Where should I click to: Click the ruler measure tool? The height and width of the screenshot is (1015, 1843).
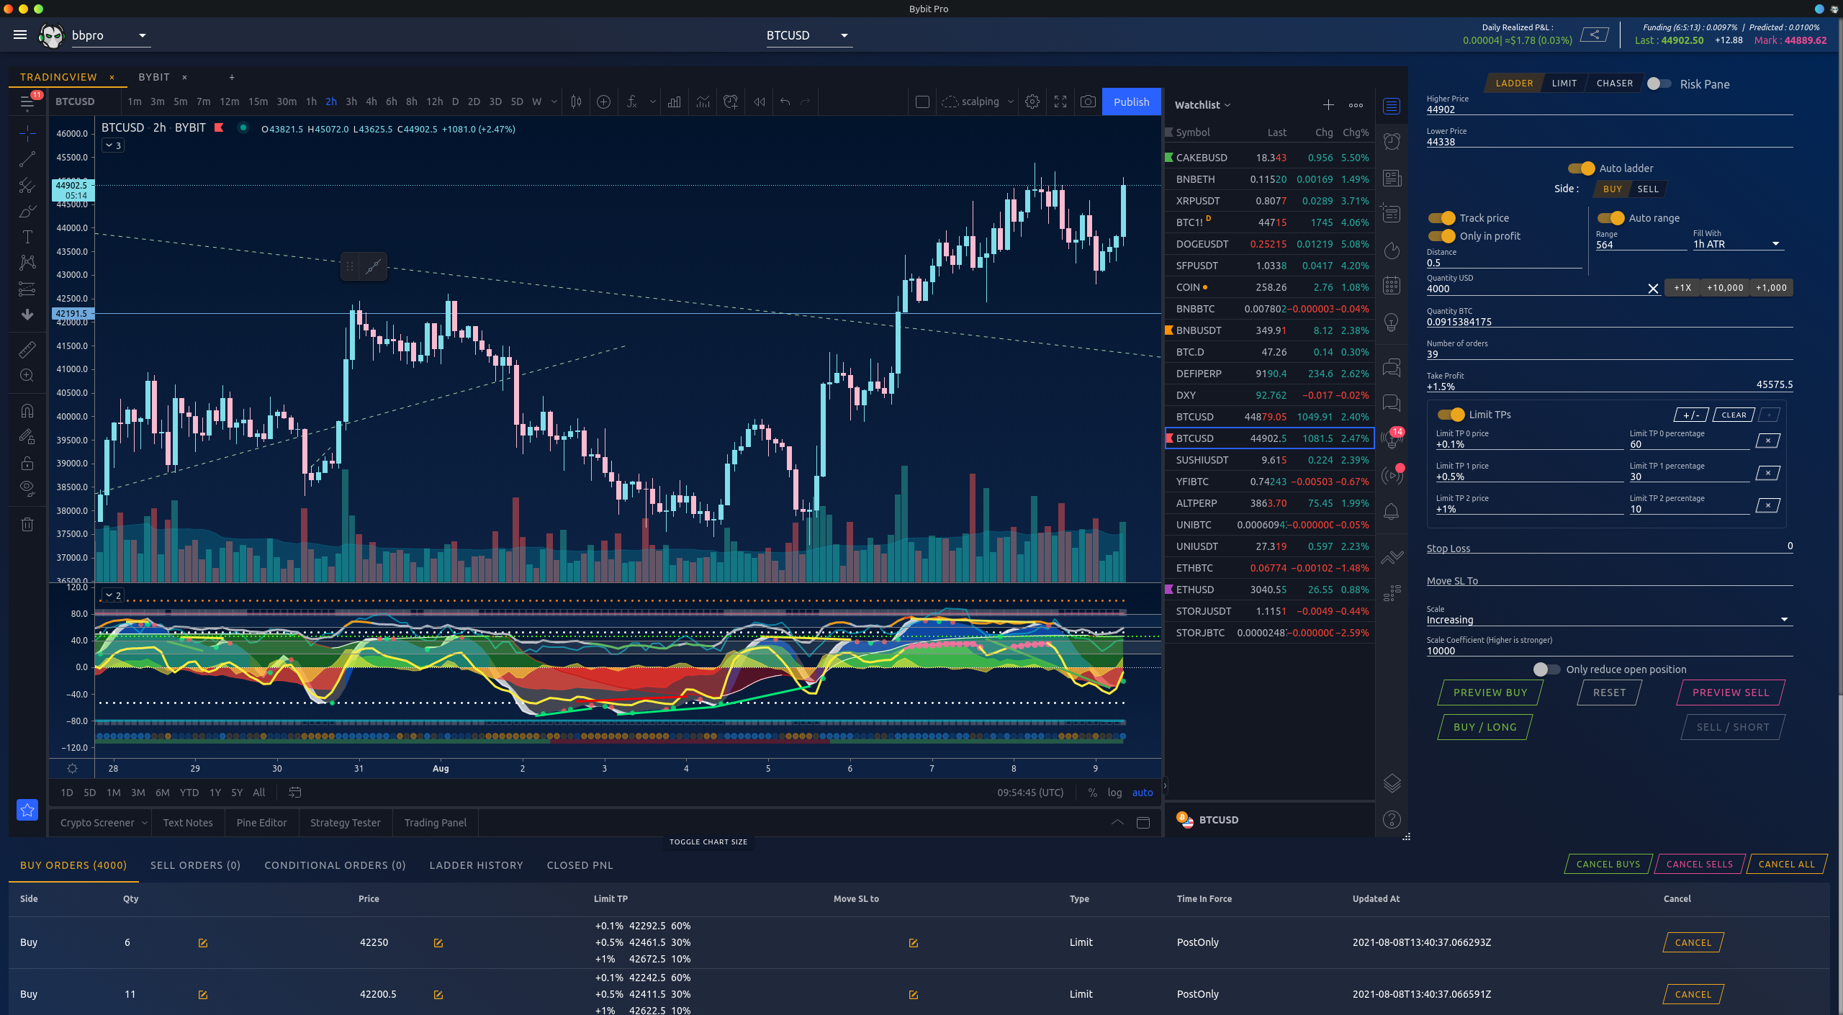tap(27, 350)
